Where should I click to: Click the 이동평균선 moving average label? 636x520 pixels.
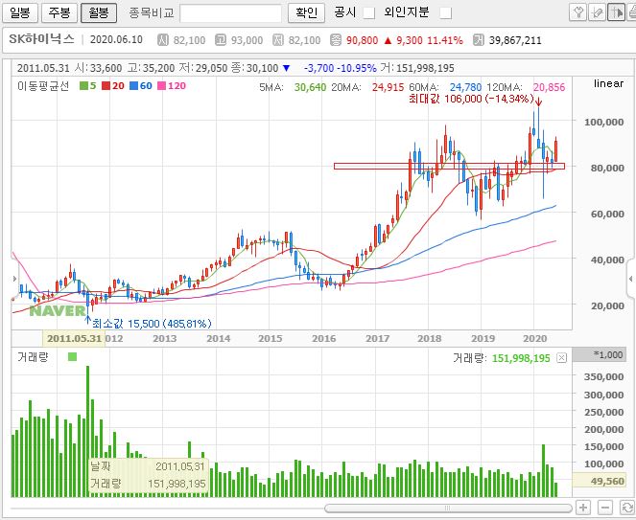(x=43, y=86)
